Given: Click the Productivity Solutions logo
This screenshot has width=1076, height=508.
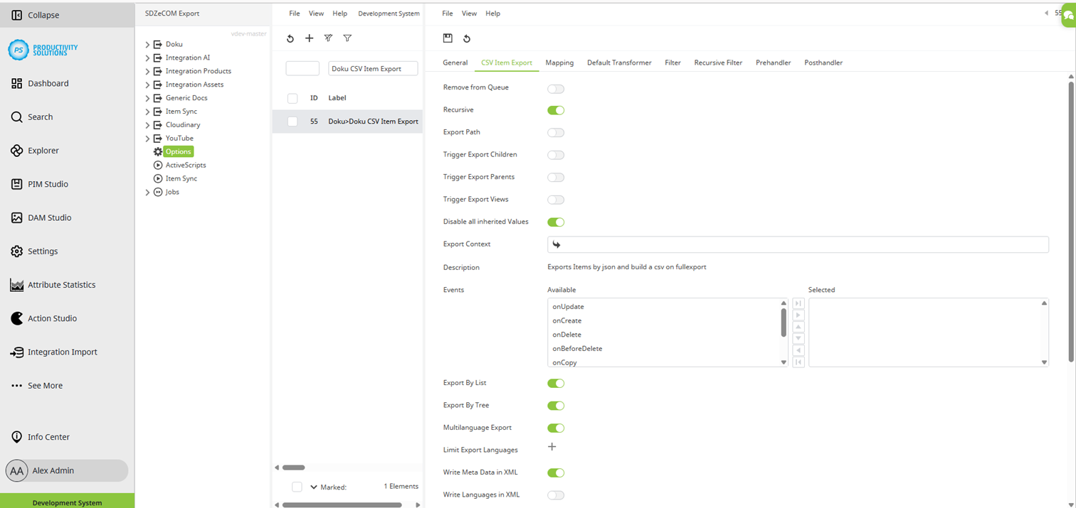Looking at the screenshot, I should tap(43, 50).
